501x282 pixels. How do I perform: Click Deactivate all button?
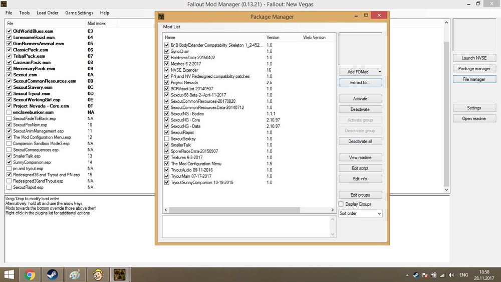tap(360, 141)
